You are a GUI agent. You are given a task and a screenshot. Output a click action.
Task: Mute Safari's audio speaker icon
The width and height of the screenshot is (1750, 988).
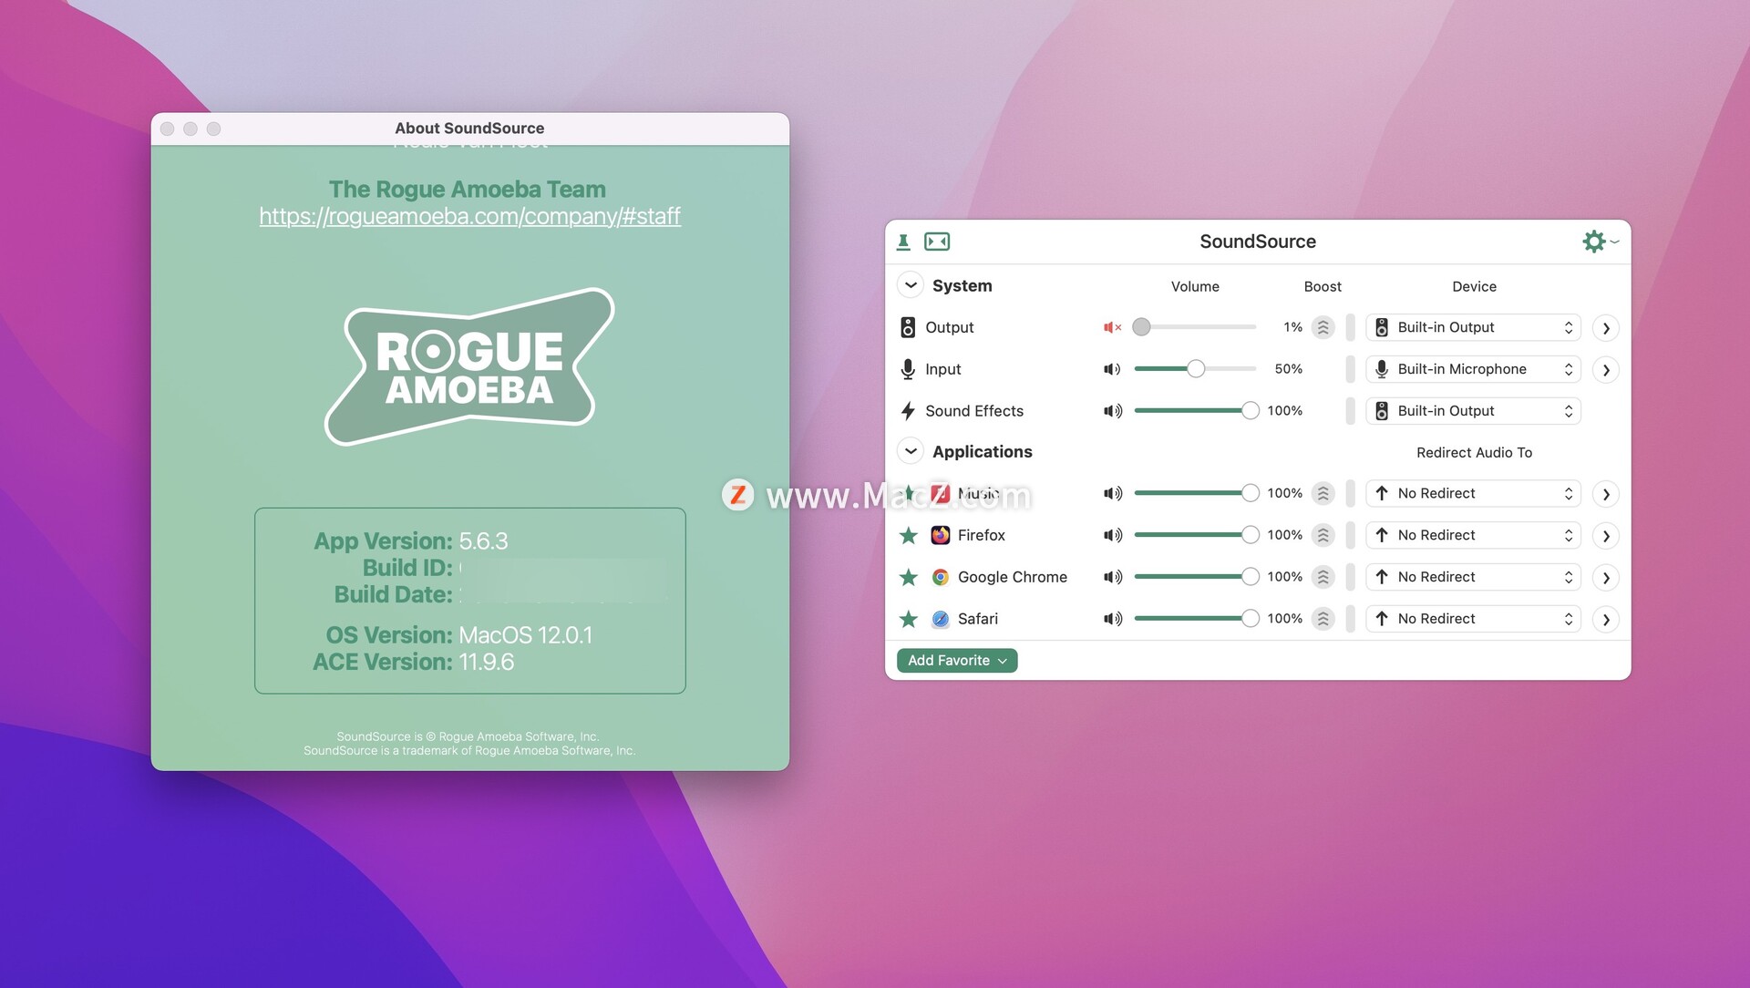1112,619
